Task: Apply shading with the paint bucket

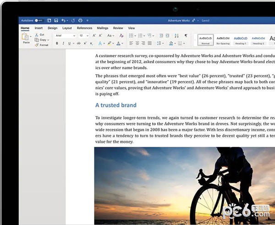Action: click(x=171, y=43)
